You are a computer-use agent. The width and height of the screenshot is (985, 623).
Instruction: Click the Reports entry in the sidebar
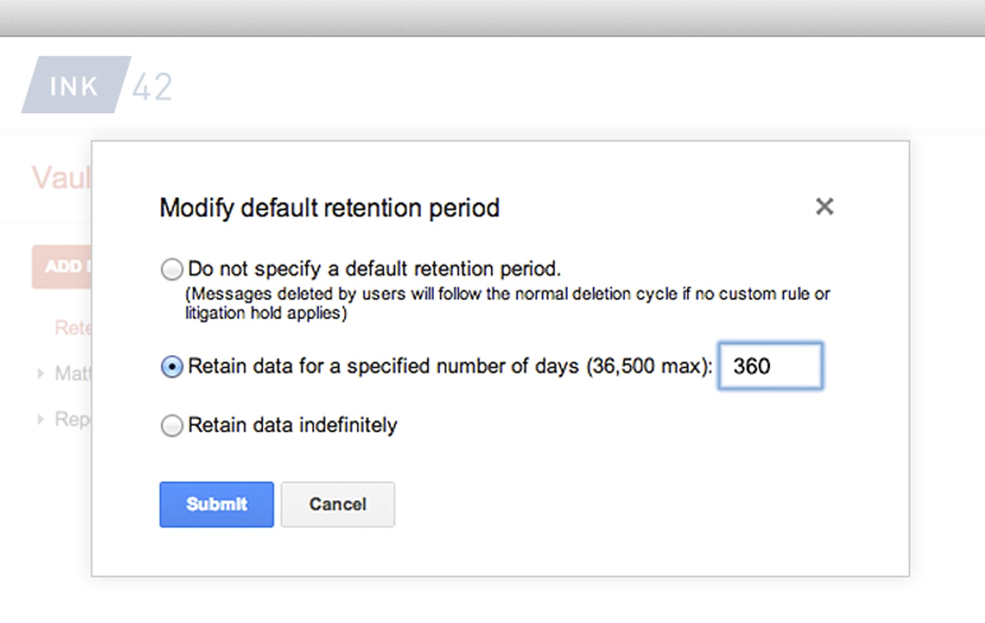[x=69, y=419]
